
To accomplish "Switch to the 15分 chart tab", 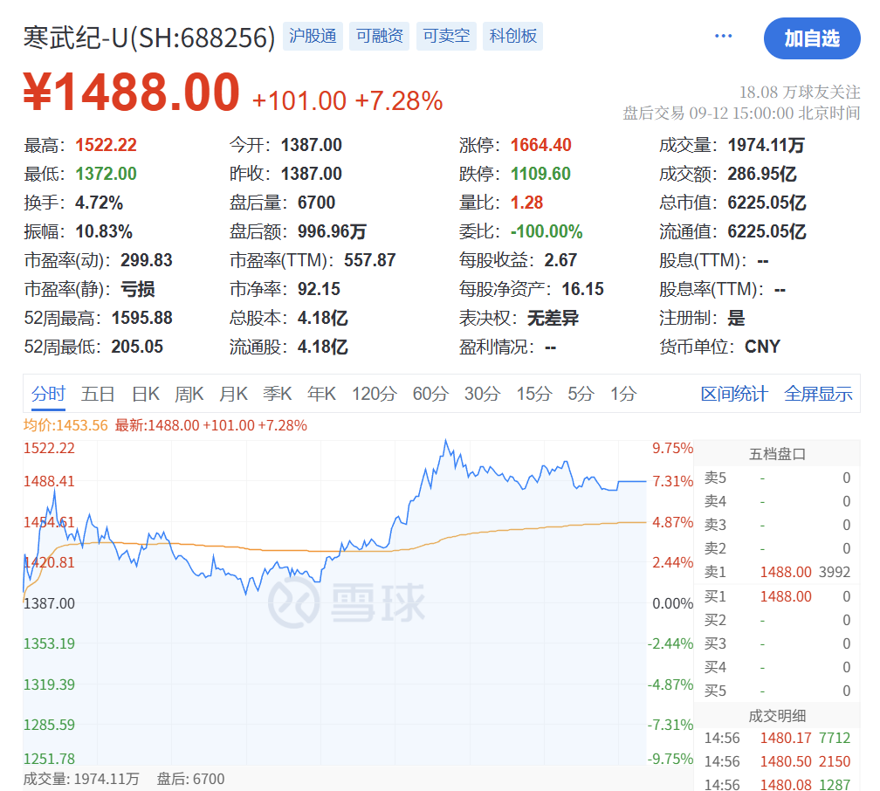I will 534,394.
